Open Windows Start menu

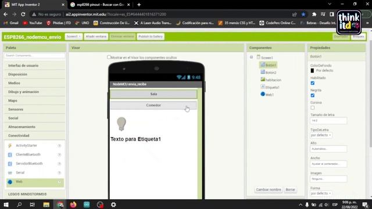pyautogui.click(x=6, y=204)
